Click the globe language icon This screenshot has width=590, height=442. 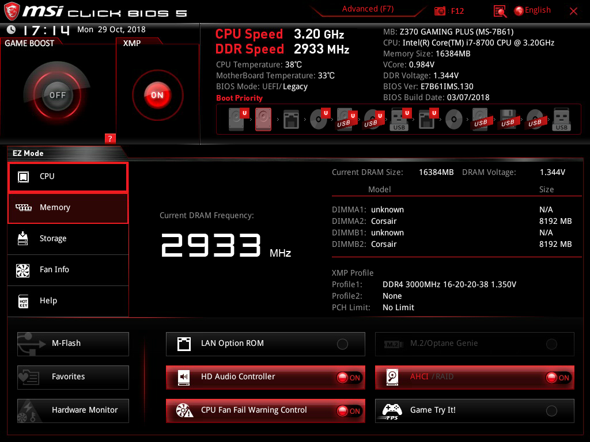pyautogui.click(x=519, y=10)
